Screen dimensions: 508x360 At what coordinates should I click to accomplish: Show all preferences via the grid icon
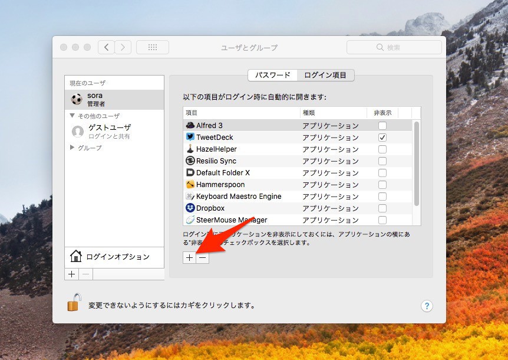[152, 47]
